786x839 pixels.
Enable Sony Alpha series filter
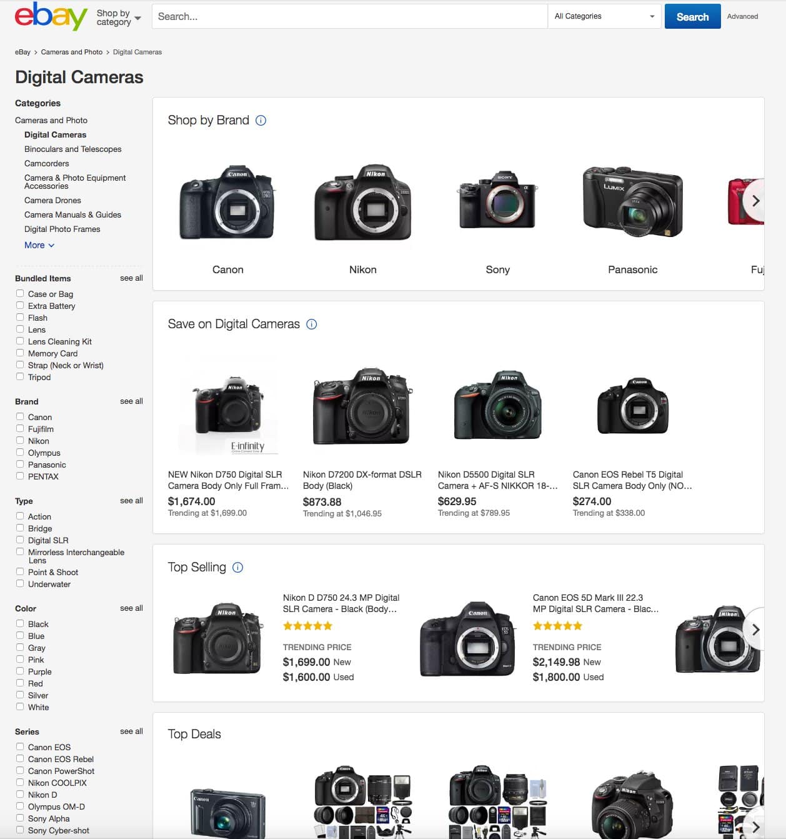tap(20, 818)
